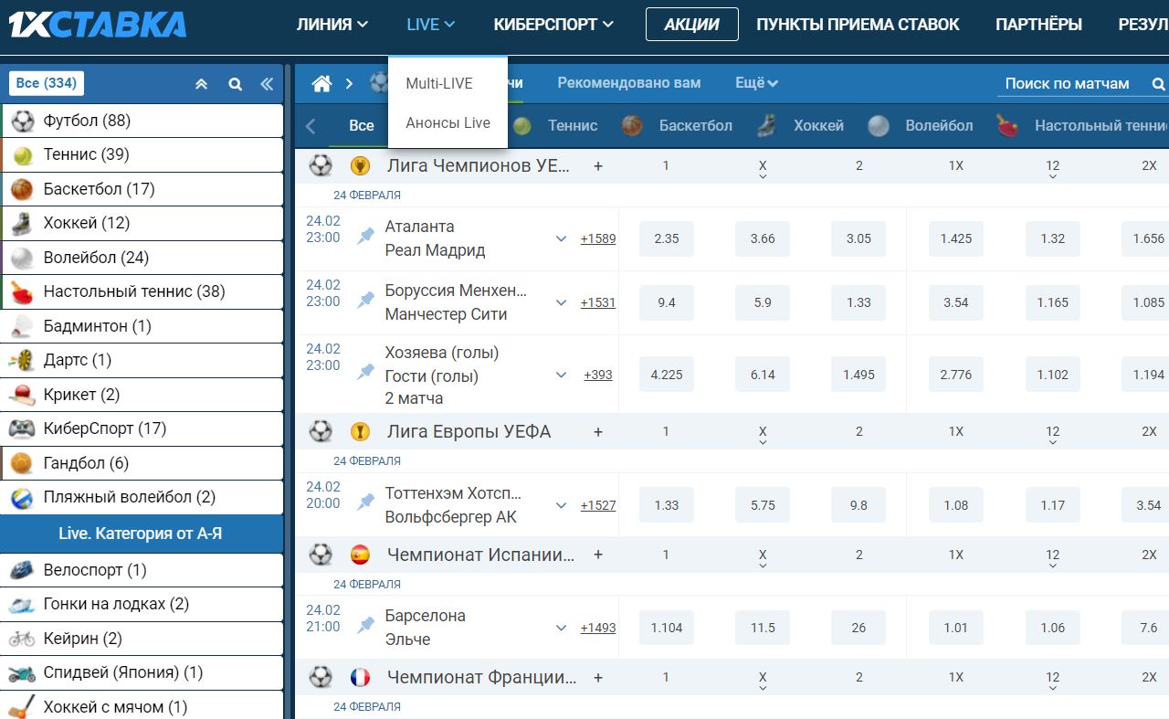Open +1531 more markets link

(x=598, y=303)
